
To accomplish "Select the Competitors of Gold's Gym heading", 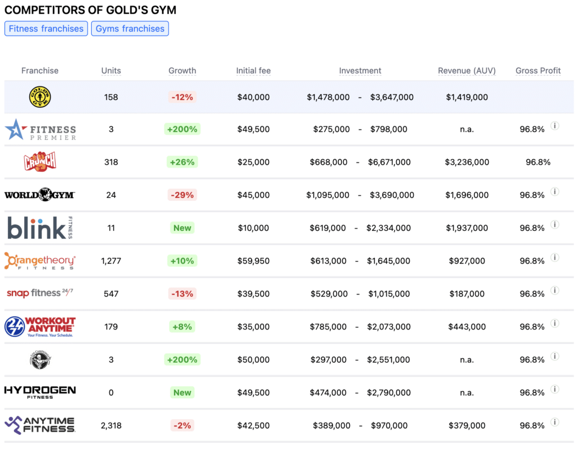I will (90, 10).
